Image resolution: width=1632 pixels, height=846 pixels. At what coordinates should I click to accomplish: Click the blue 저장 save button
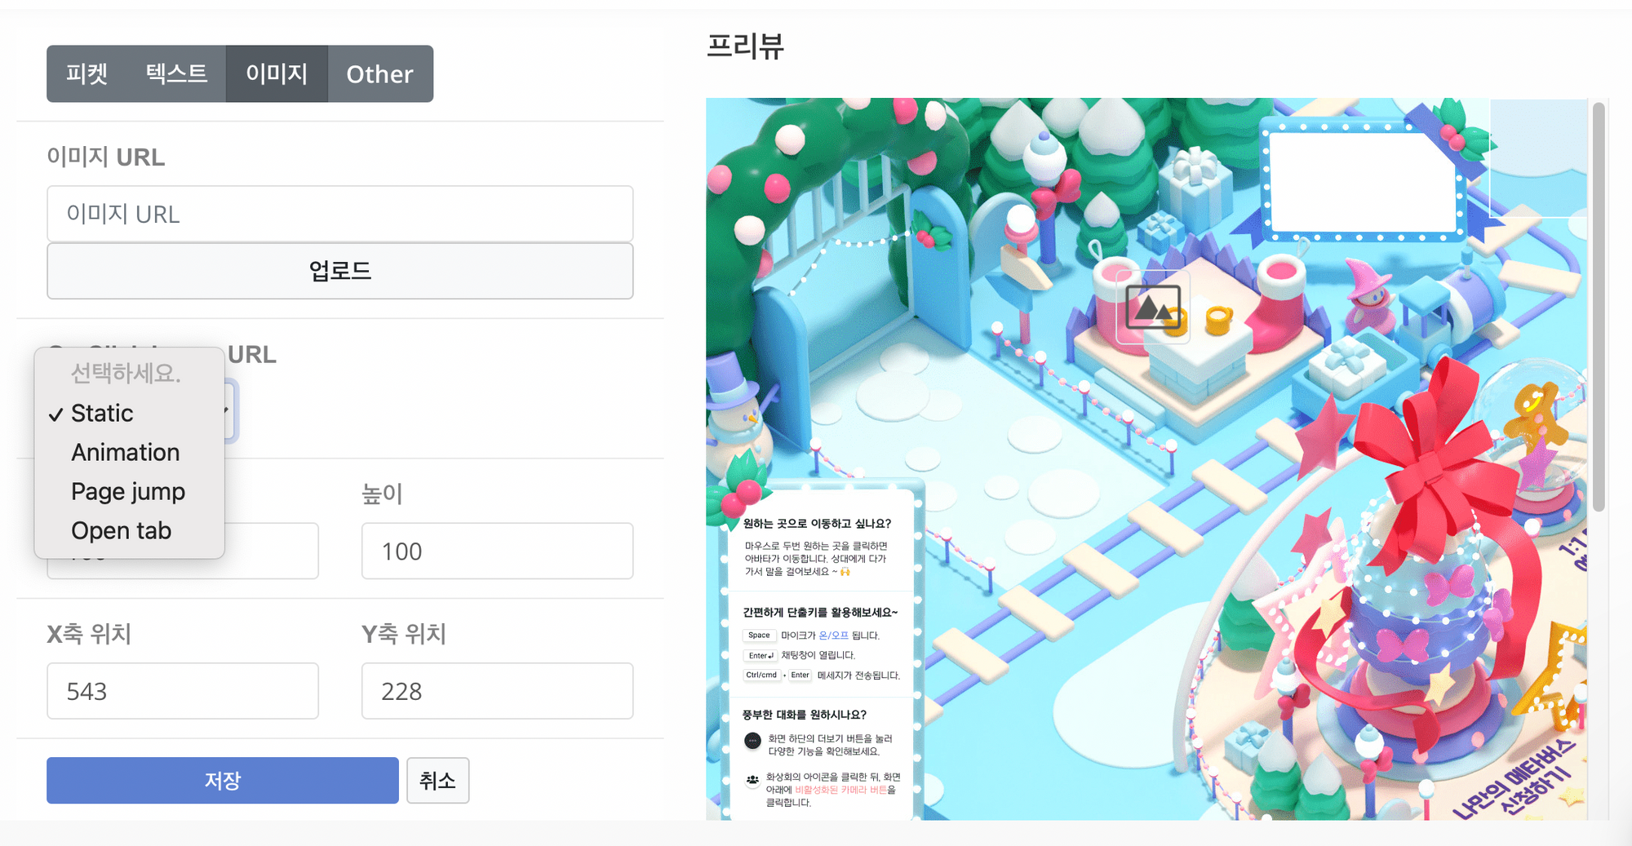[223, 781]
